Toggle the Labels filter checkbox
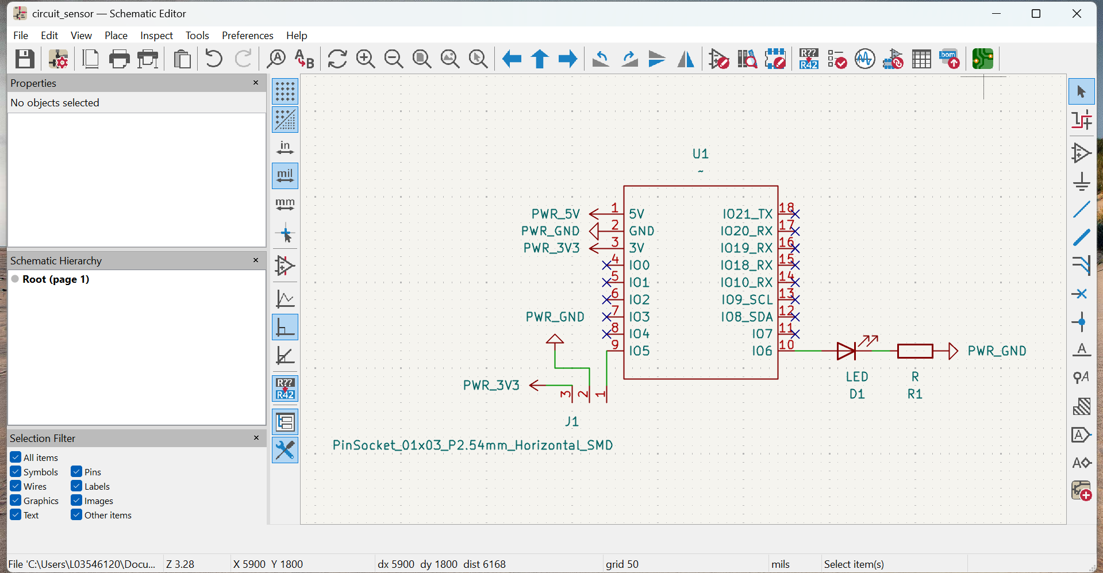The image size is (1103, 573). (x=77, y=486)
